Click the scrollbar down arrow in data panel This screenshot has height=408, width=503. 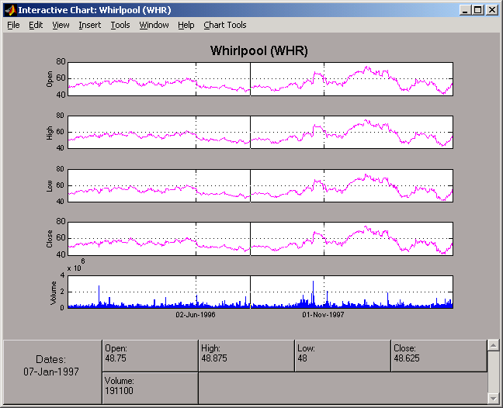tap(493, 399)
